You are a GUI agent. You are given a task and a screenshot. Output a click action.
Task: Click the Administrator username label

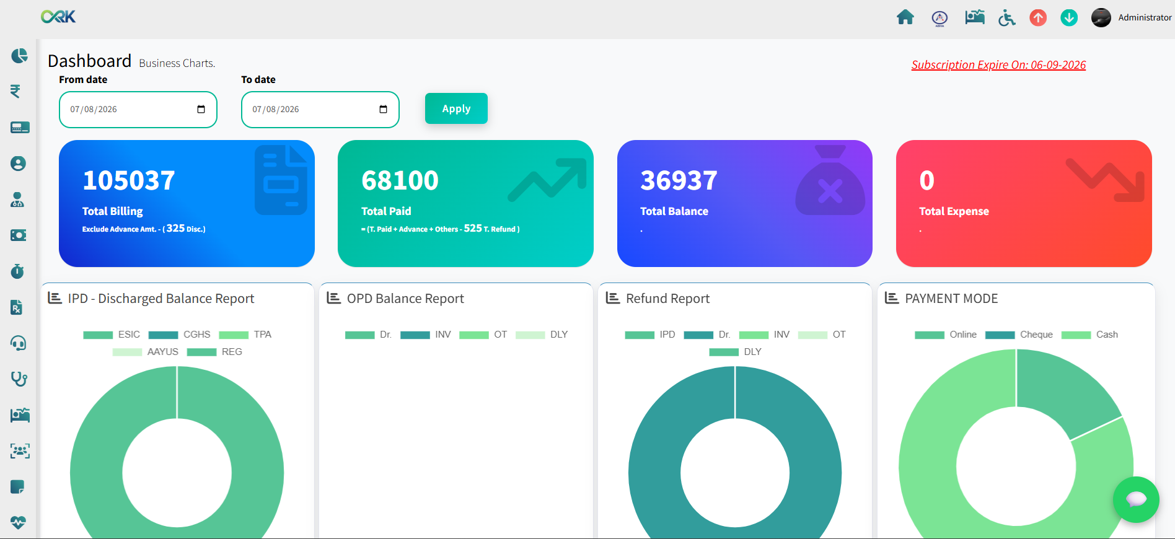click(x=1145, y=17)
